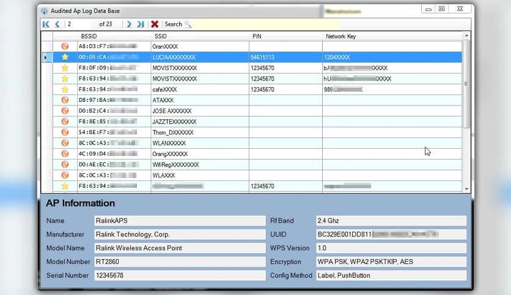Click the PIN column header

click(x=257, y=37)
